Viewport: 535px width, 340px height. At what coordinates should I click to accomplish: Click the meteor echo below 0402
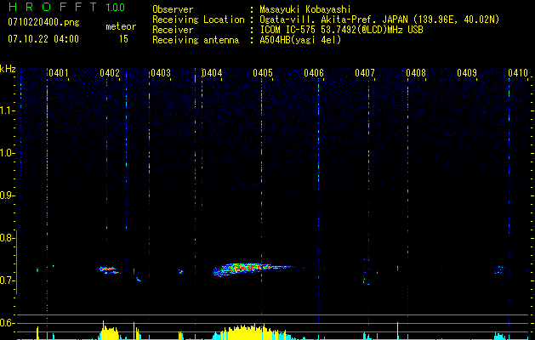pos(110,270)
